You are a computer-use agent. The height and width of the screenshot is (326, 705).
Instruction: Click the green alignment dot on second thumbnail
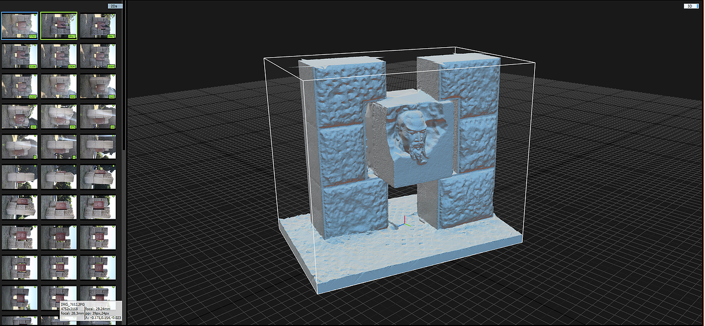tap(75, 14)
